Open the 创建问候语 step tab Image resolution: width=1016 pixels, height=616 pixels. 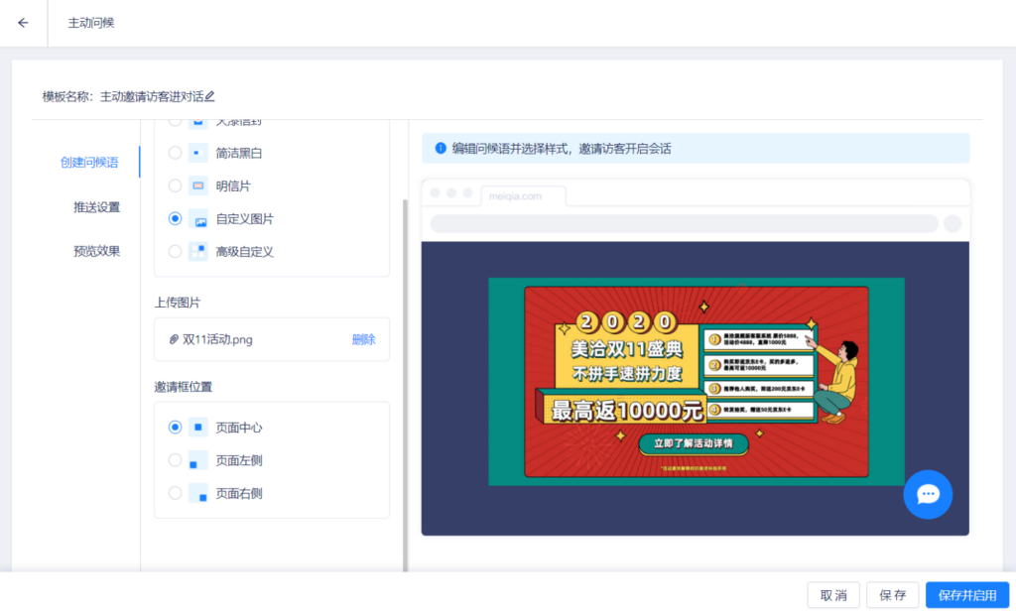[x=89, y=163]
